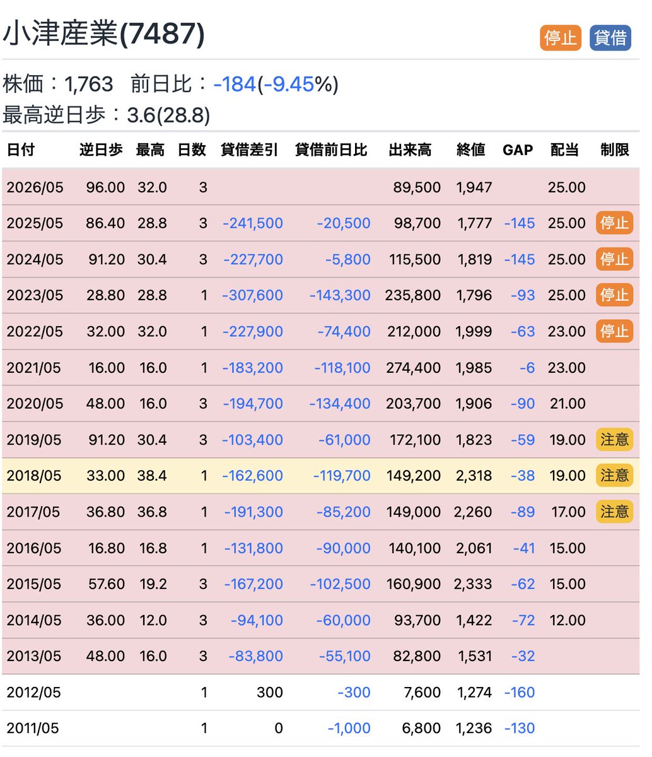Click the 96.00 reverse daily fee cell
The height and width of the screenshot is (757, 652).
click(x=105, y=187)
